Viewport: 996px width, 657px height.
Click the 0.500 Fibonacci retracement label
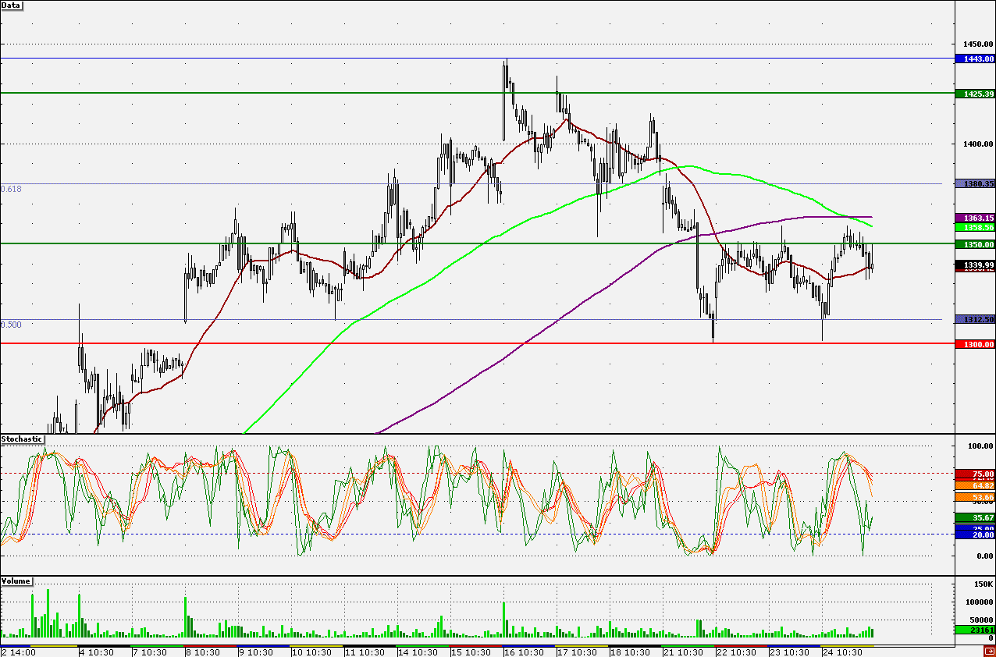pyautogui.click(x=11, y=325)
